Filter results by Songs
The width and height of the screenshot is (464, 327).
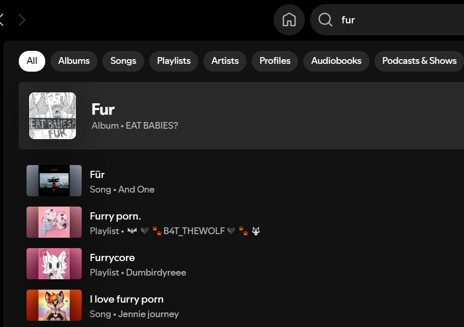123,61
